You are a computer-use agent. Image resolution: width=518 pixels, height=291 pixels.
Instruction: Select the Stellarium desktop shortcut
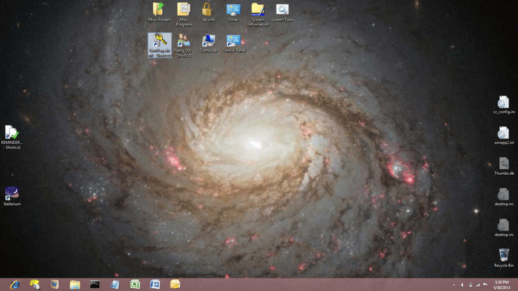12,193
